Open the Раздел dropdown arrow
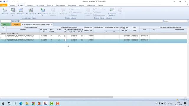Screen dimensions: 189x106 pyautogui.click(x=13, y=16)
